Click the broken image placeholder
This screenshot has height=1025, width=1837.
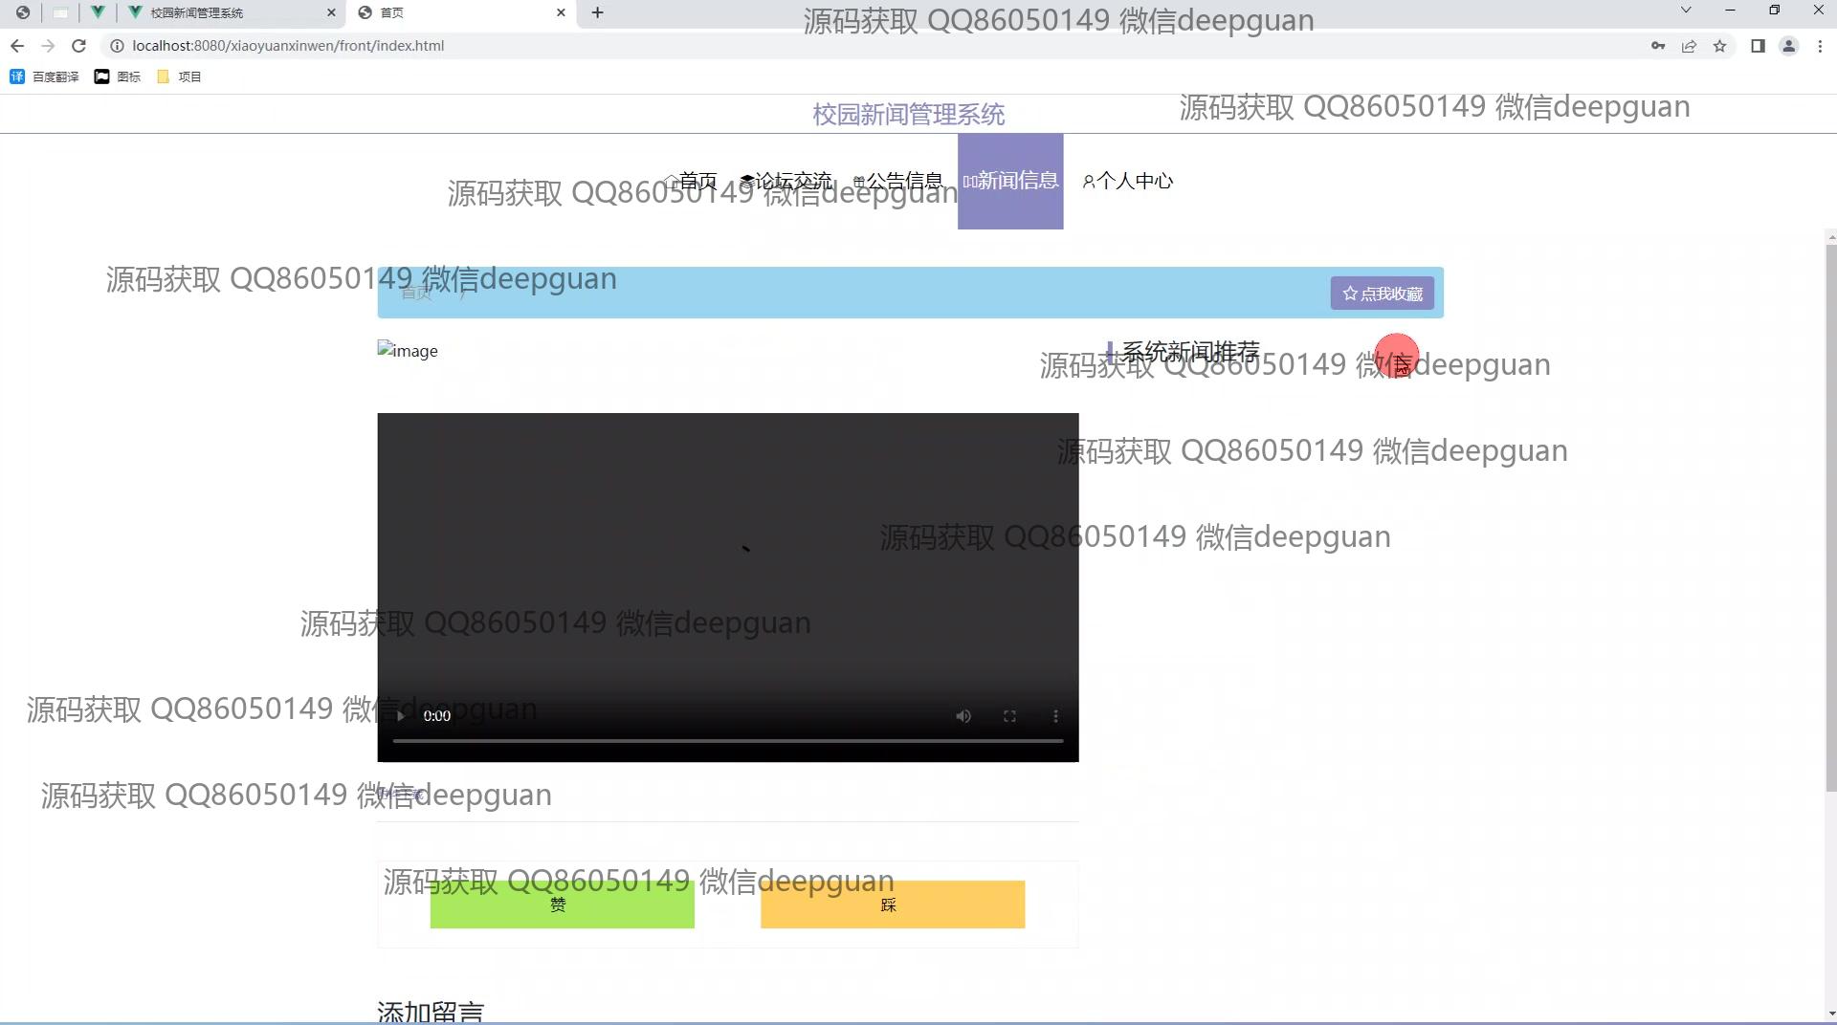(x=408, y=351)
